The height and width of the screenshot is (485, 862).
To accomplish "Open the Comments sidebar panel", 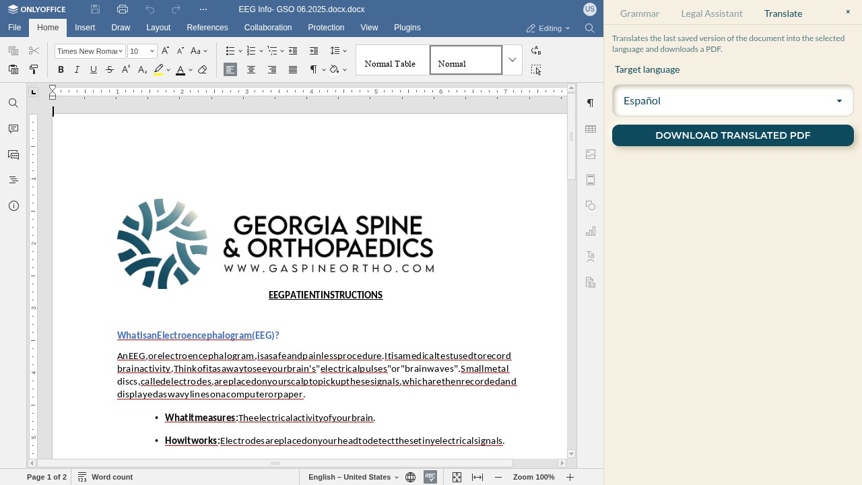I will point(13,129).
